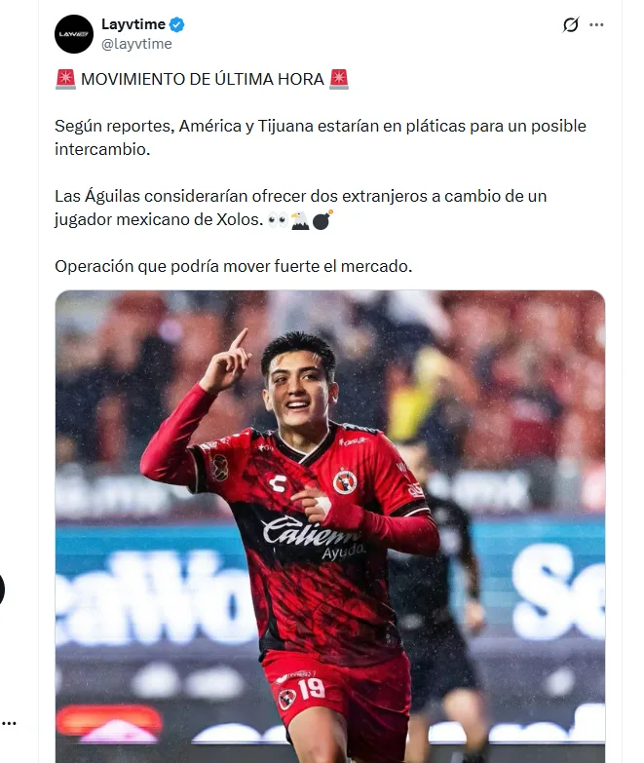Screen dimensions: 644x763
Task: Click the 'Las Águilas considerarían ofrecer' paragraph
Action: 301,208
